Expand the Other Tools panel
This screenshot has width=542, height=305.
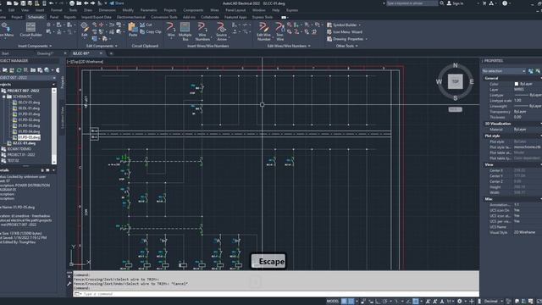pos(346,46)
